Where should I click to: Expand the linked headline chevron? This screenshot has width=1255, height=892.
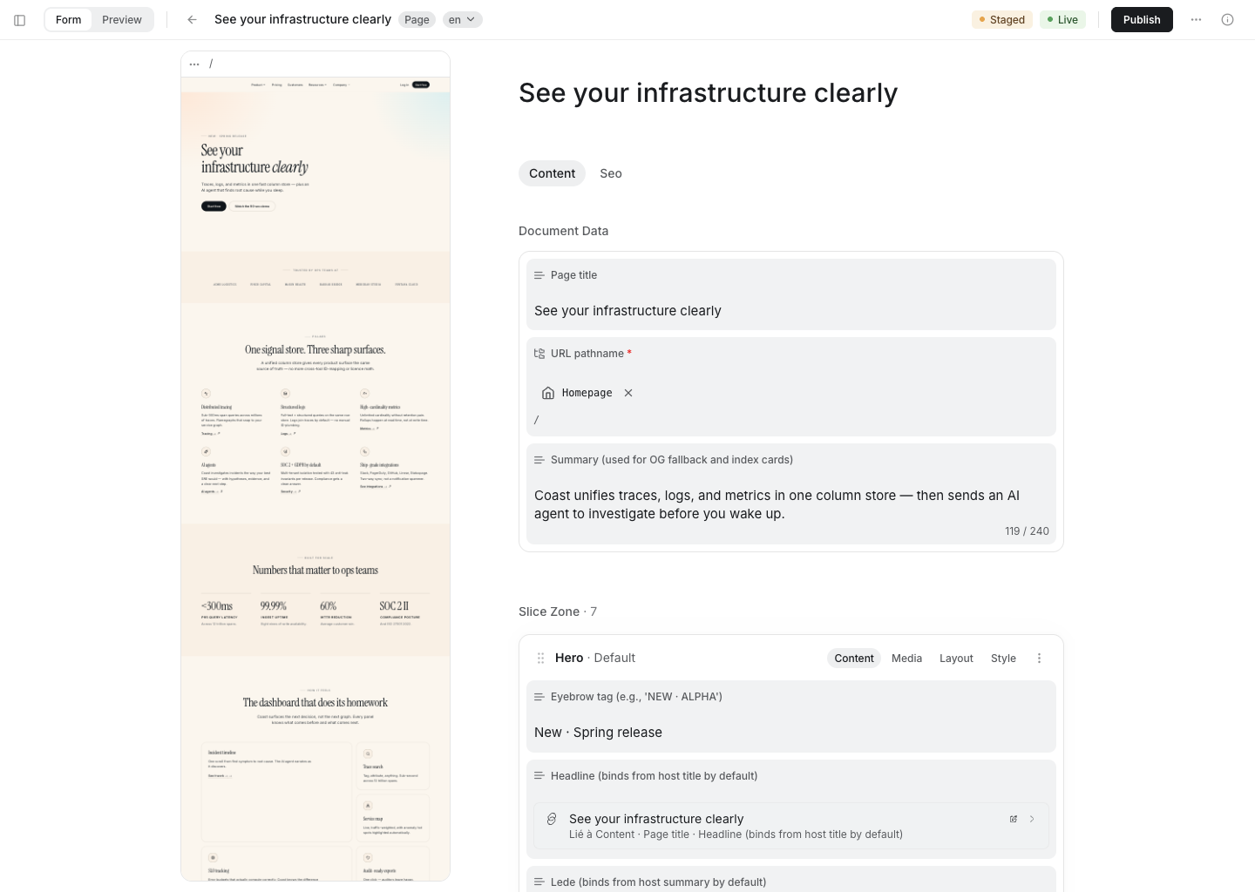(x=1032, y=819)
